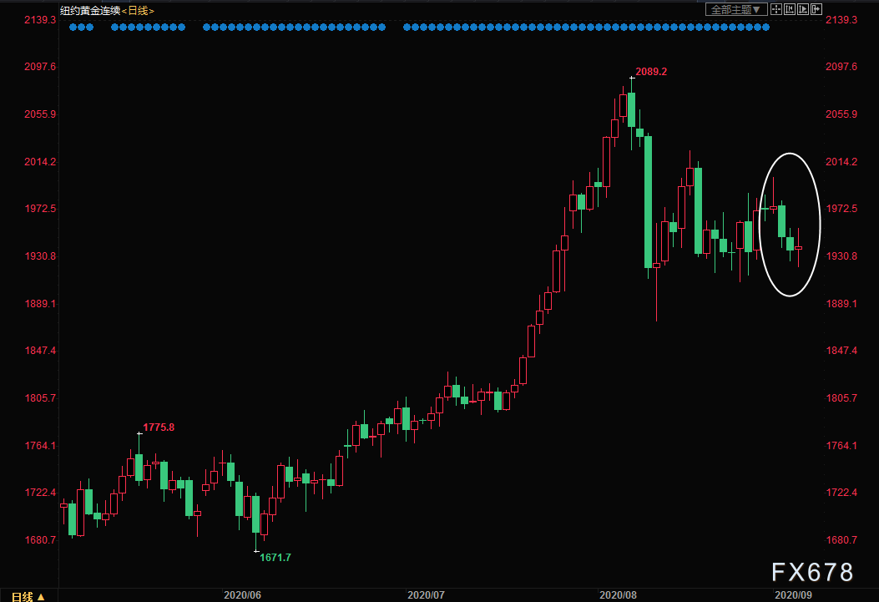Click 1972.5 on the right price axis
The height and width of the screenshot is (602, 879).
[841, 209]
